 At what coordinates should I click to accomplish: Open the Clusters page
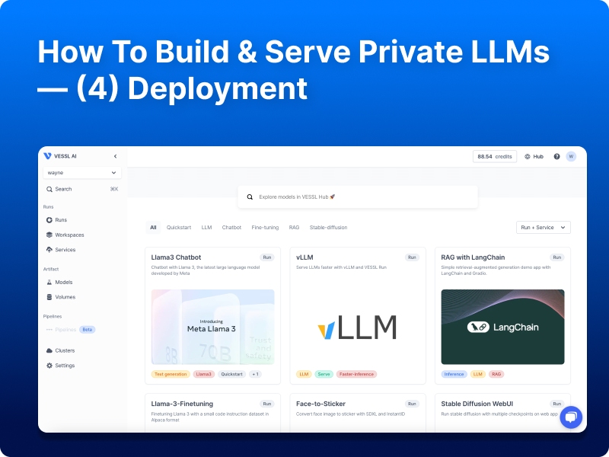click(65, 350)
